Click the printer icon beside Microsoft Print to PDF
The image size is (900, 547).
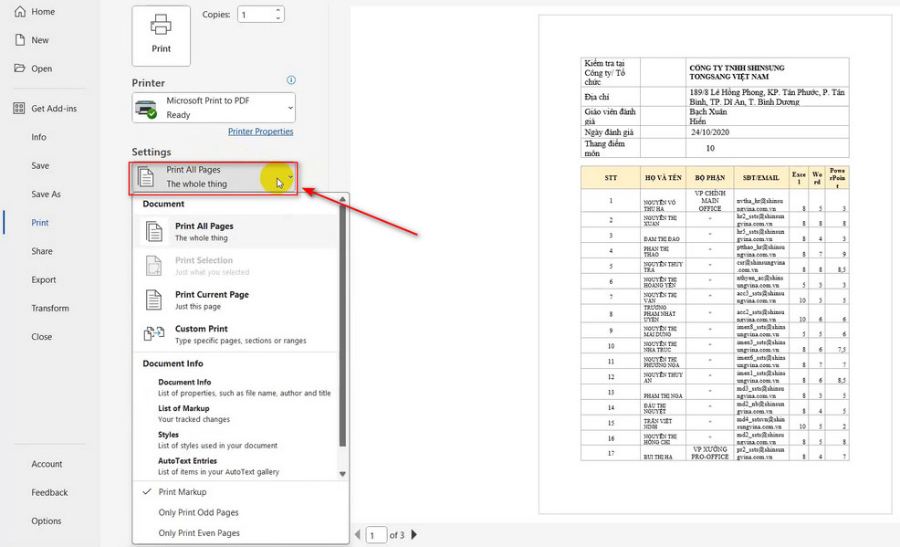coord(147,107)
